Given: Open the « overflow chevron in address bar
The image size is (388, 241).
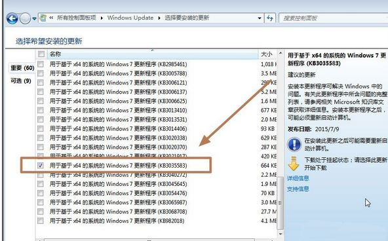Looking at the screenshot, I should tap(51, 18).
